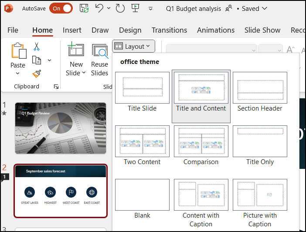This screenshot has height=232, width=306.
Task: Expand the Clipboard dialog launcher
Action: click(x=56, y=87)
